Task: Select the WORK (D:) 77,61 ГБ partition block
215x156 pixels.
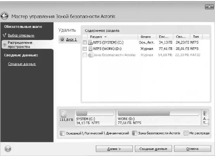Action: click(x=158, y=118)
